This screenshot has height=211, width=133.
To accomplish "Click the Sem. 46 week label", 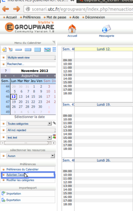I will click(x=68, y=49).
